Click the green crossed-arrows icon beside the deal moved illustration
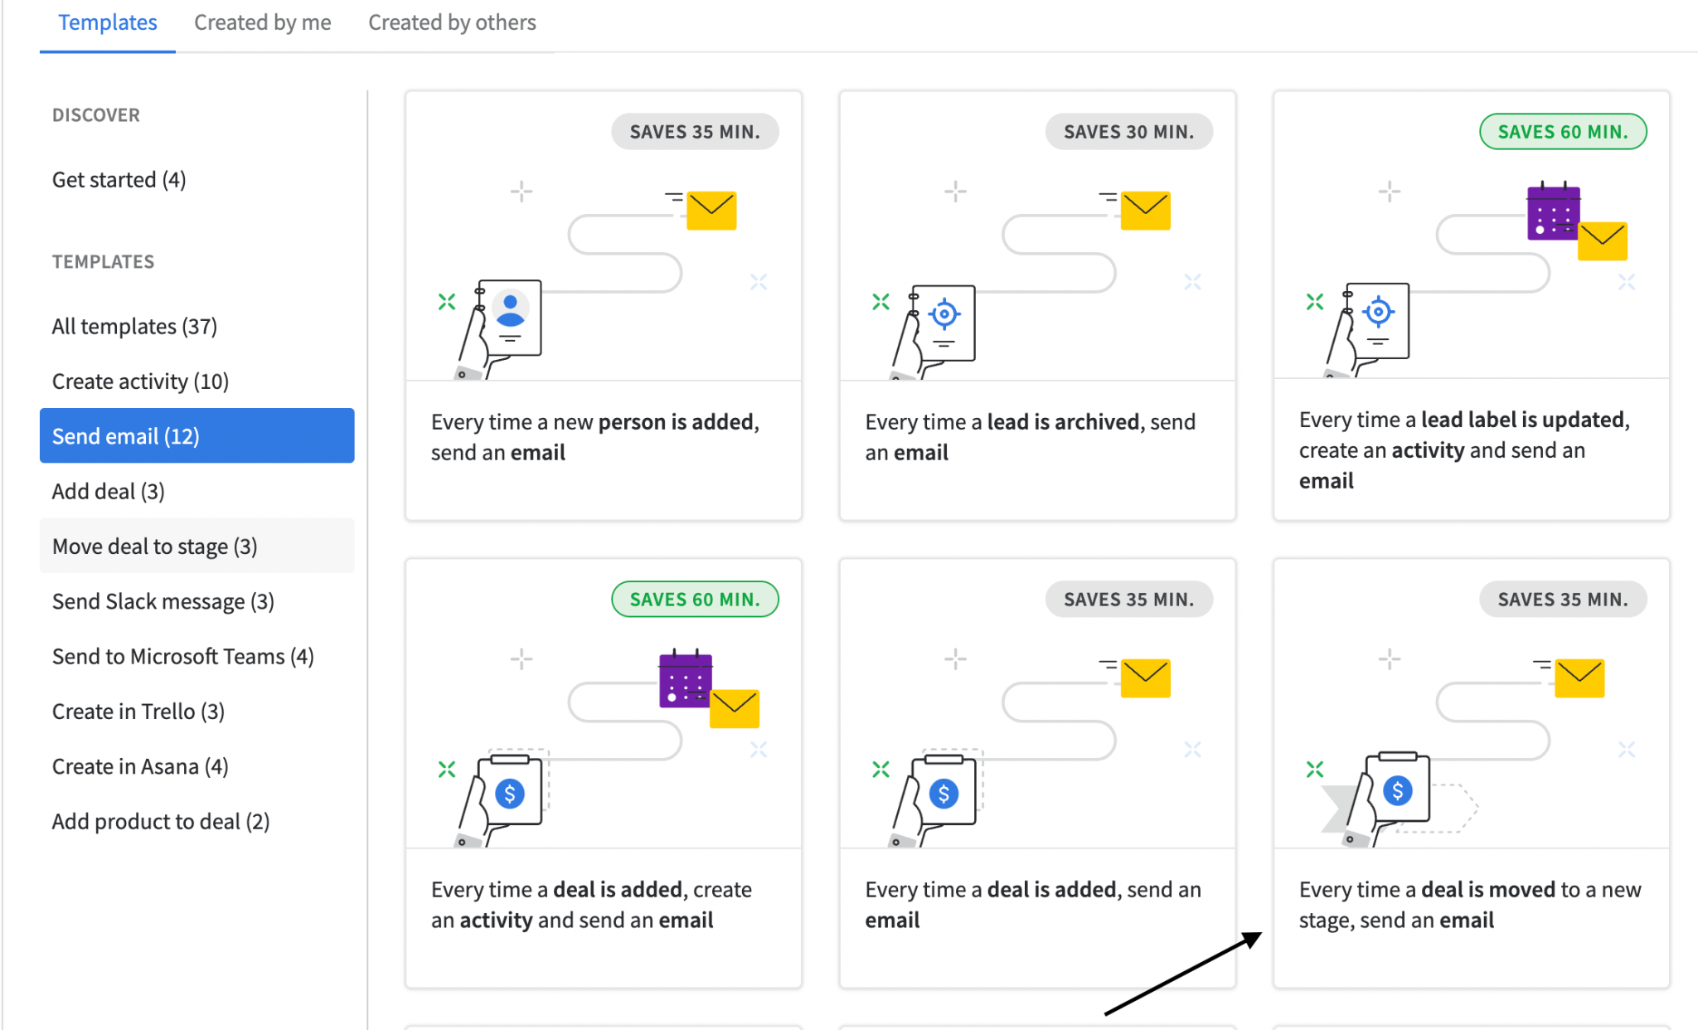1698x1030 pixels. [x=1313, y=769]
